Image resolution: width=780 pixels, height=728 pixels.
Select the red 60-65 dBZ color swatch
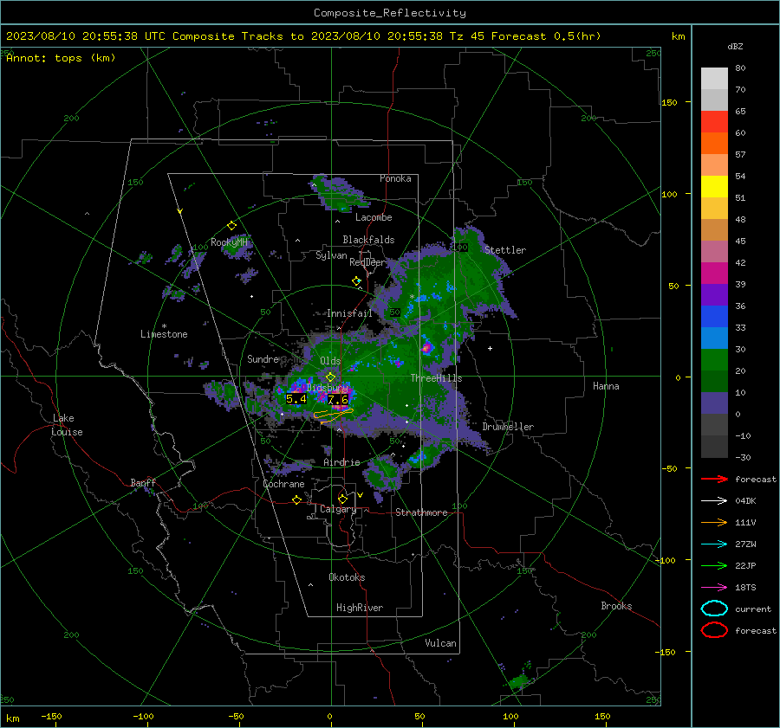click(714, 122)
